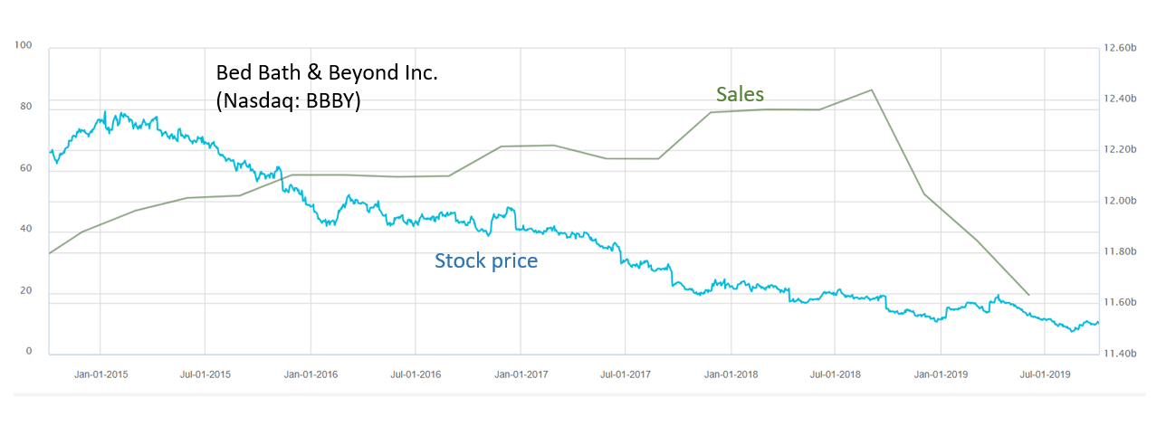The width and height of the screenshot is (1176, 435).
Task: Select the Jan-01-2016 axis date
Action: click(x=311, y=373)
